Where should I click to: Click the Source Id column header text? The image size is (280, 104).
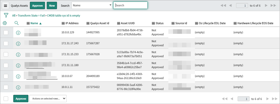tap(181, 23)
